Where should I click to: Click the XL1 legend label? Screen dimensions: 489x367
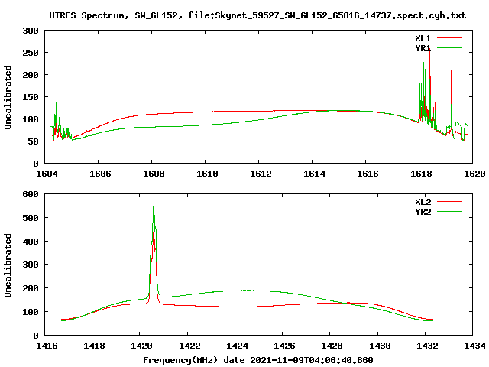coord(423,38)
